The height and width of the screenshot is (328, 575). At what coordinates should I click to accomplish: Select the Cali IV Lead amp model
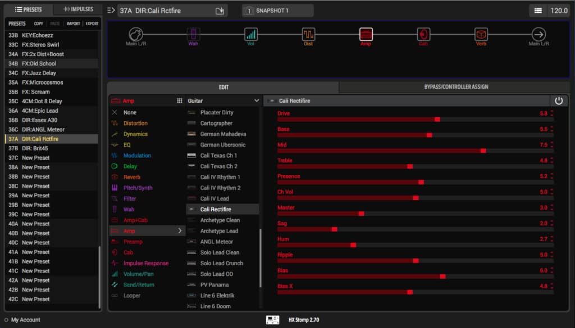(222, 199)
